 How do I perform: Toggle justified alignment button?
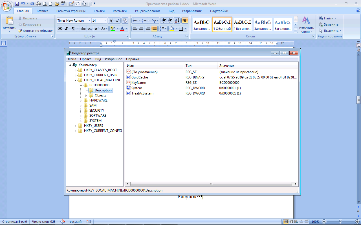tap(154, 29)
